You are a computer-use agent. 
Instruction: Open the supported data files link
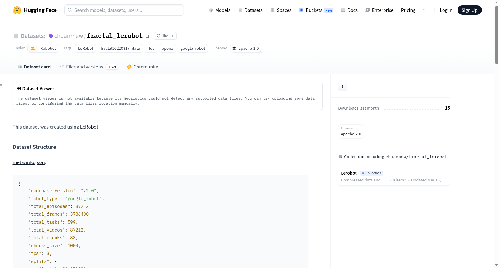tap(218, 98)
